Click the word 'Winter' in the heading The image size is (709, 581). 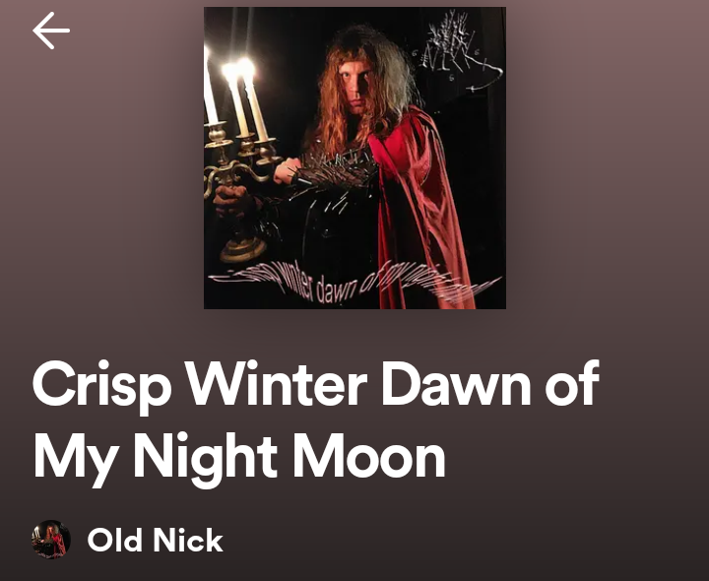277,383
